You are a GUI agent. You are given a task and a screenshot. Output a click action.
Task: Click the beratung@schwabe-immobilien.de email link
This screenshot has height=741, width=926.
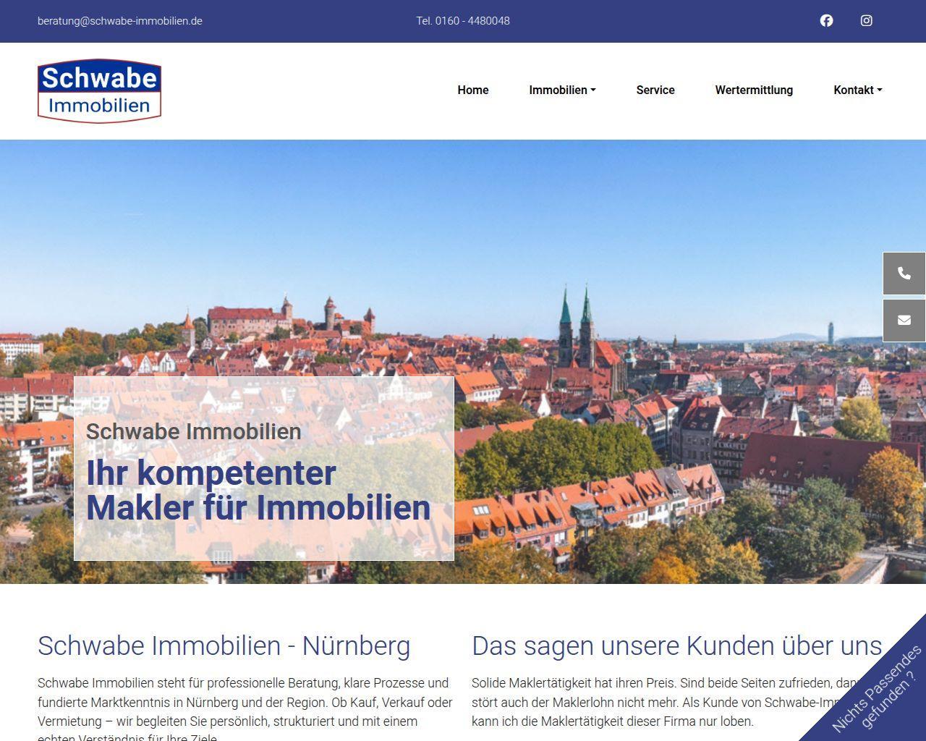point(120,21)
